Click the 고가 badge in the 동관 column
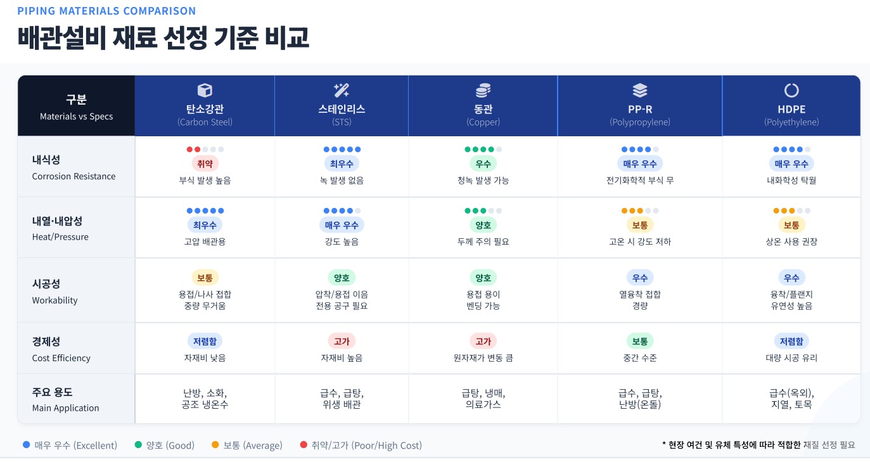The image size is (870, 462). (x=483, y=342)
